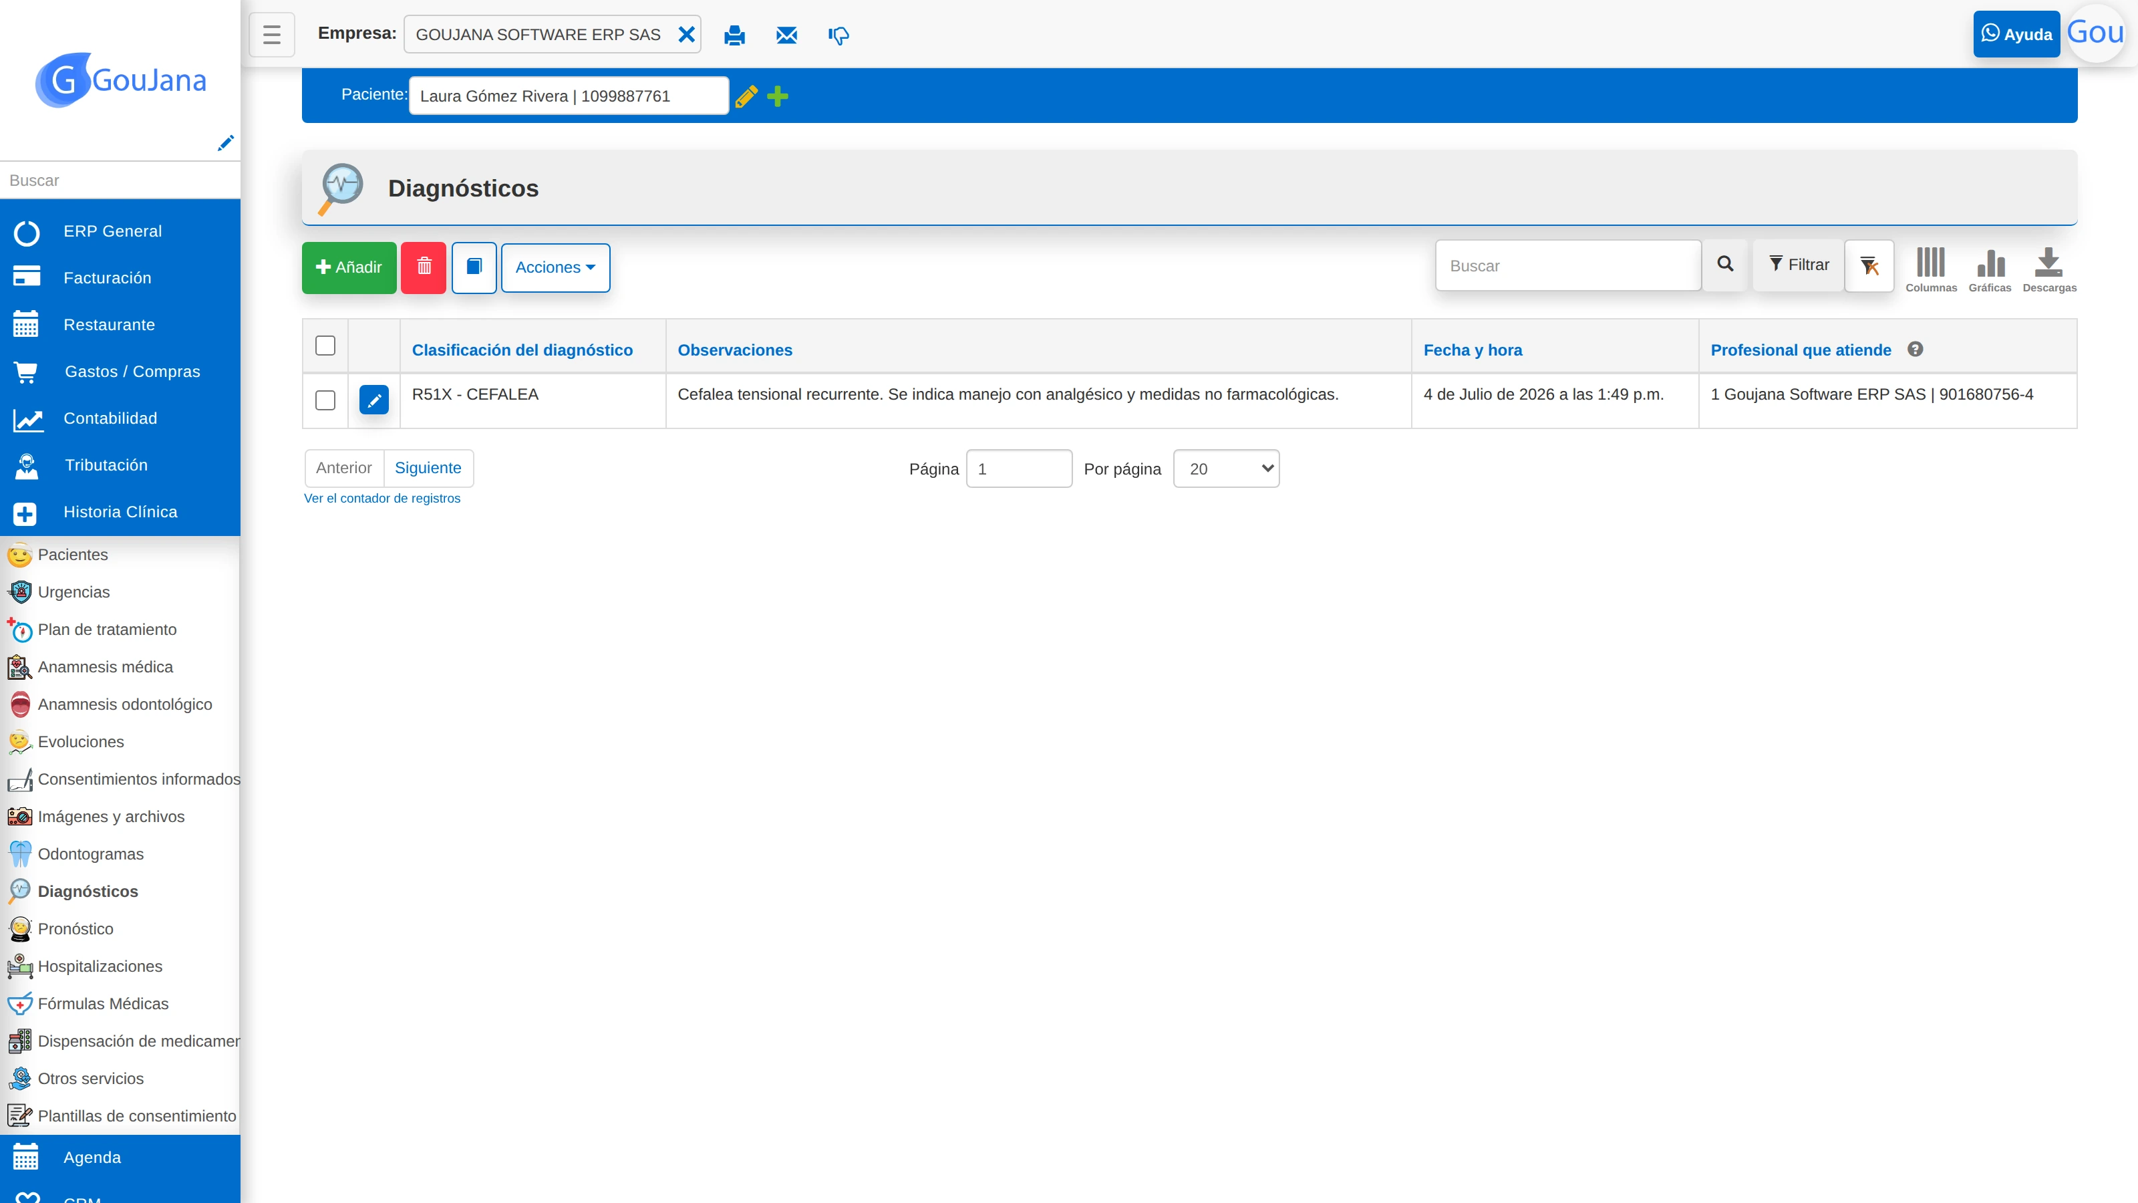The image size is (2138, 1203).
Task: Sort by Observaciones column header
Action: pyautogui.click(x=734, y=350)
